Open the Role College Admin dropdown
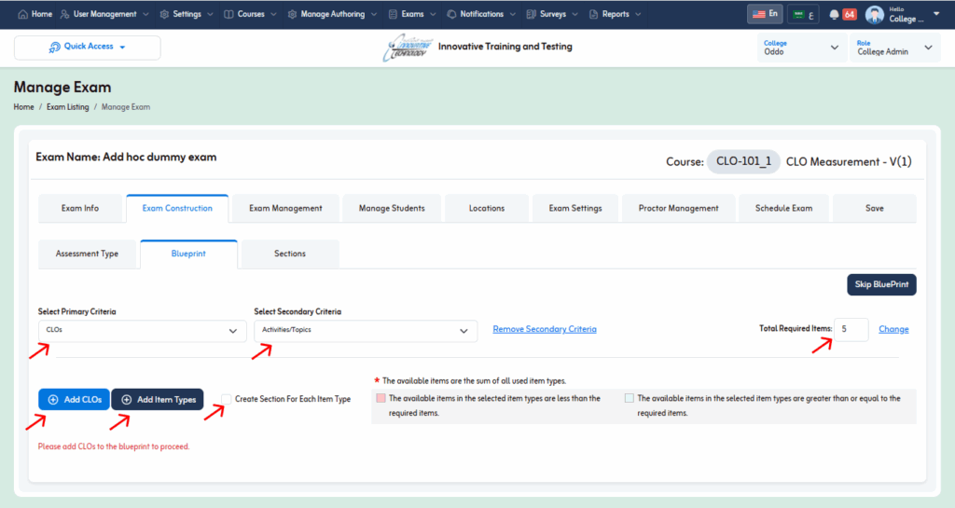 (x=893, y=48)
